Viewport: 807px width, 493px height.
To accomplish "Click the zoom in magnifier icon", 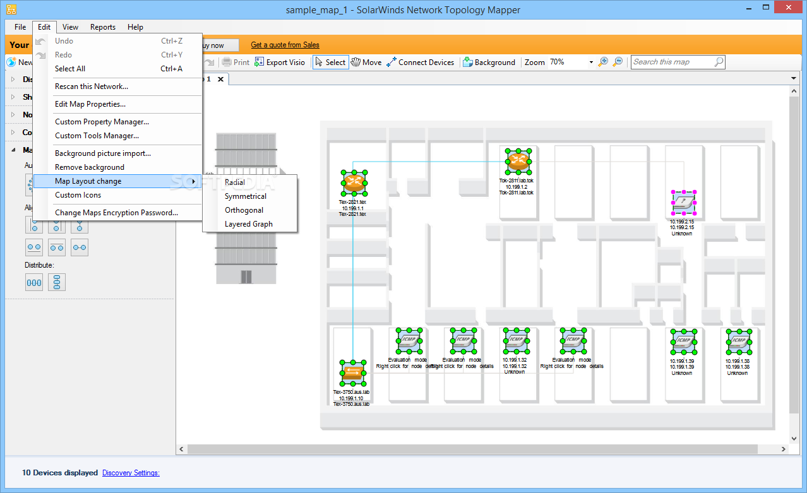I will pyautogui.click(x=603, y=62).
